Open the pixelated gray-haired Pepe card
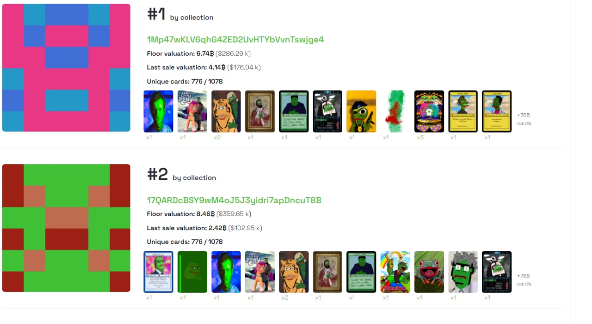Screen dimensions: 592x324 463,272
